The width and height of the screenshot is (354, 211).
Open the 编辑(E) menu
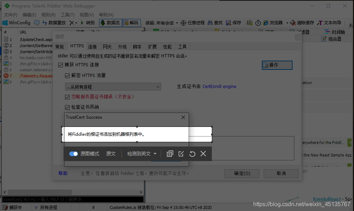click(x=29, y=15)
